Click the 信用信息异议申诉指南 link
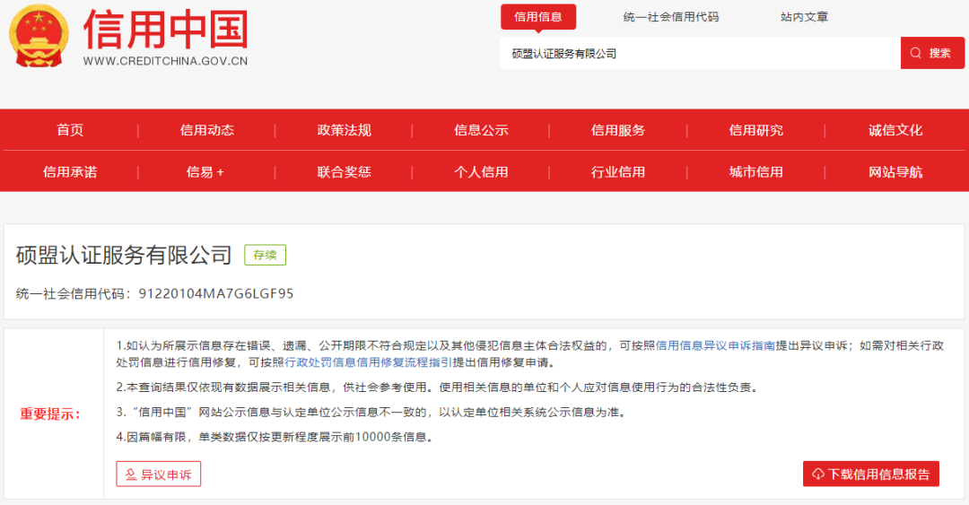Screen dimensions: 969x505 coord(715,345)
